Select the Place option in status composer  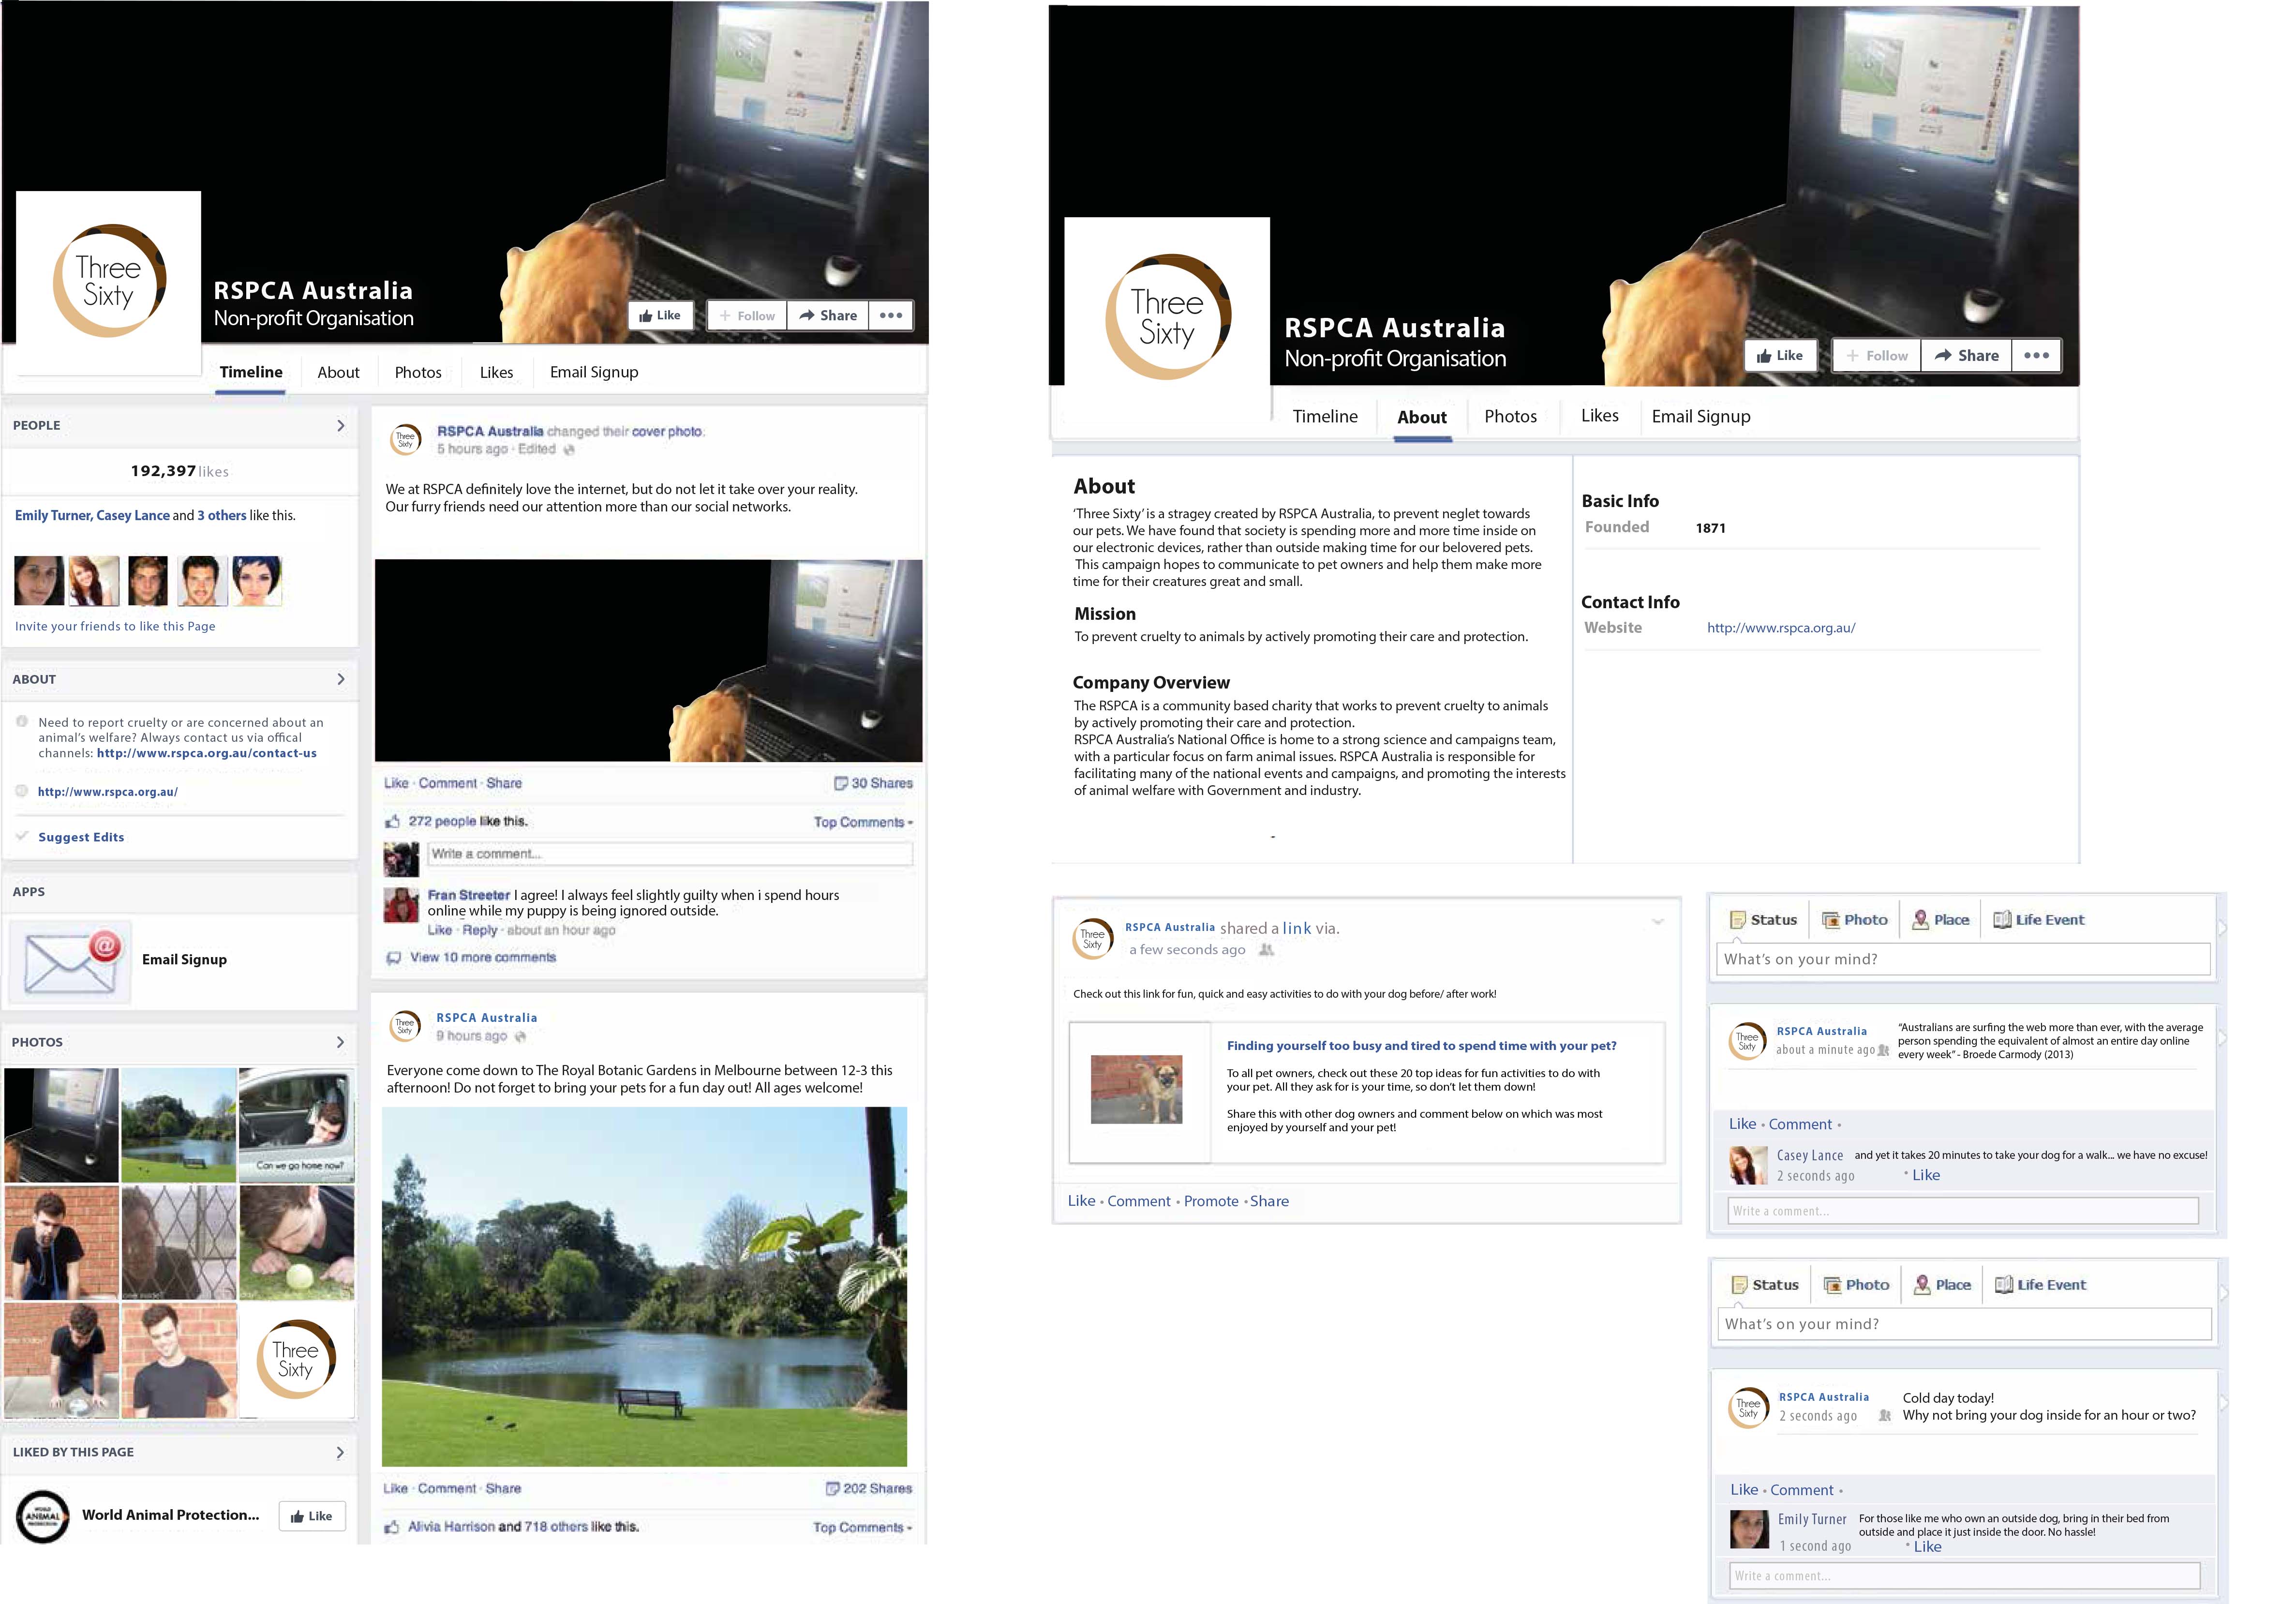tap(1940, 920)
